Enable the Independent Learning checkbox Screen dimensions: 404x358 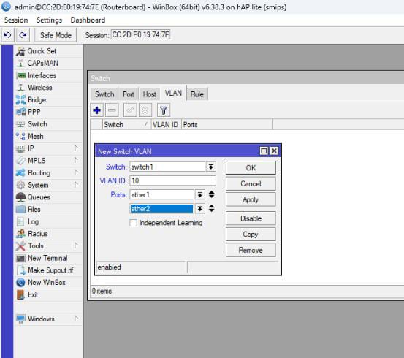pos(133,223)
